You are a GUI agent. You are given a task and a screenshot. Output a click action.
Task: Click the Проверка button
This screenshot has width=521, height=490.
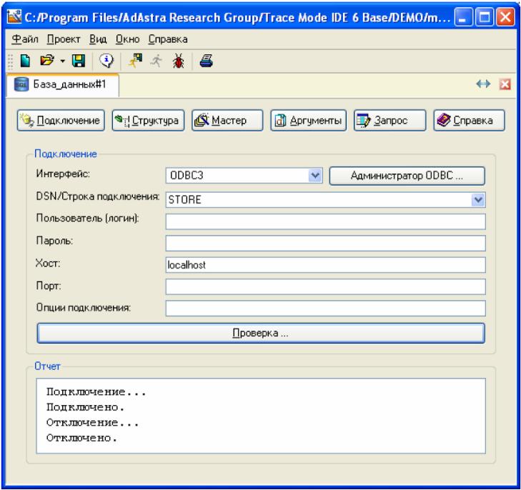click(261, 333)
